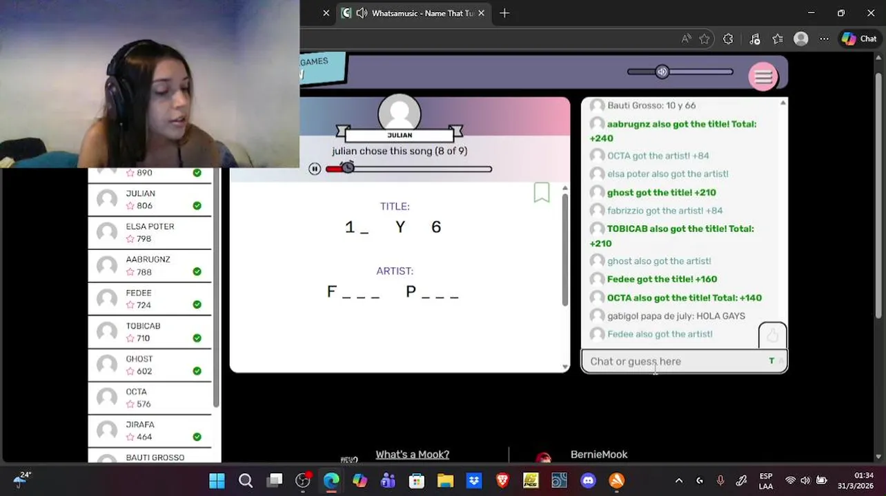This screenshot has height=496, width=886.
Task: Click the song countdown timer bar
Action: 408,169
